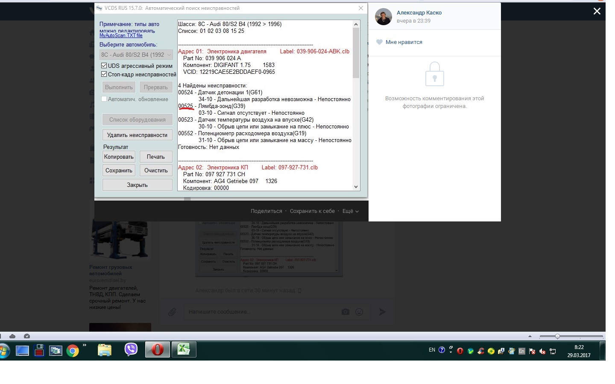Open the Audi 80/S2 vehicle dropdown
Image resolution: width=615 pixels, height=384 pixels.
(169, 55)
